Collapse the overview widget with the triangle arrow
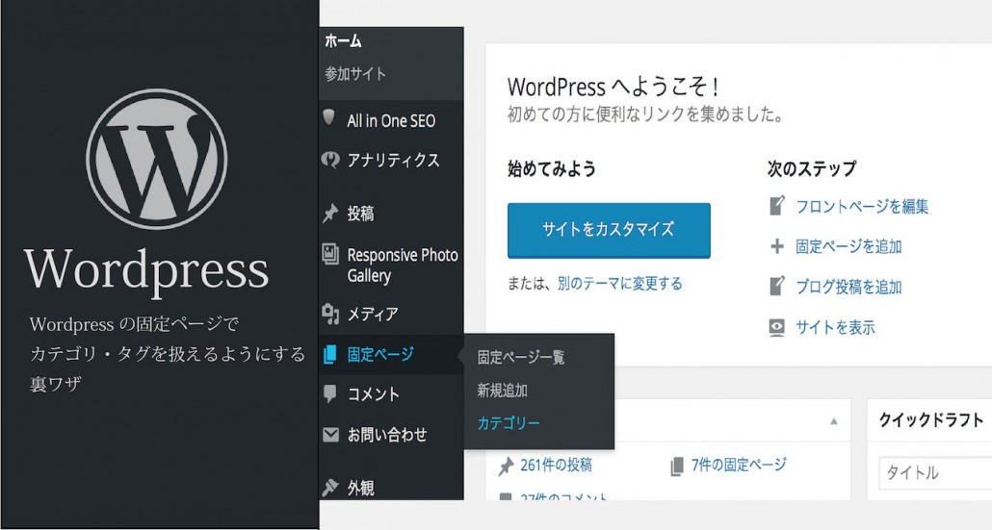 [834, 420]
